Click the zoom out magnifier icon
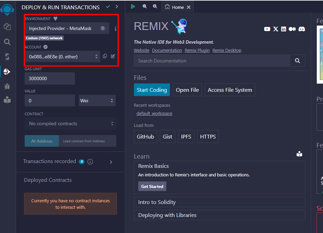The image size is (323, 233). point(145,6)
